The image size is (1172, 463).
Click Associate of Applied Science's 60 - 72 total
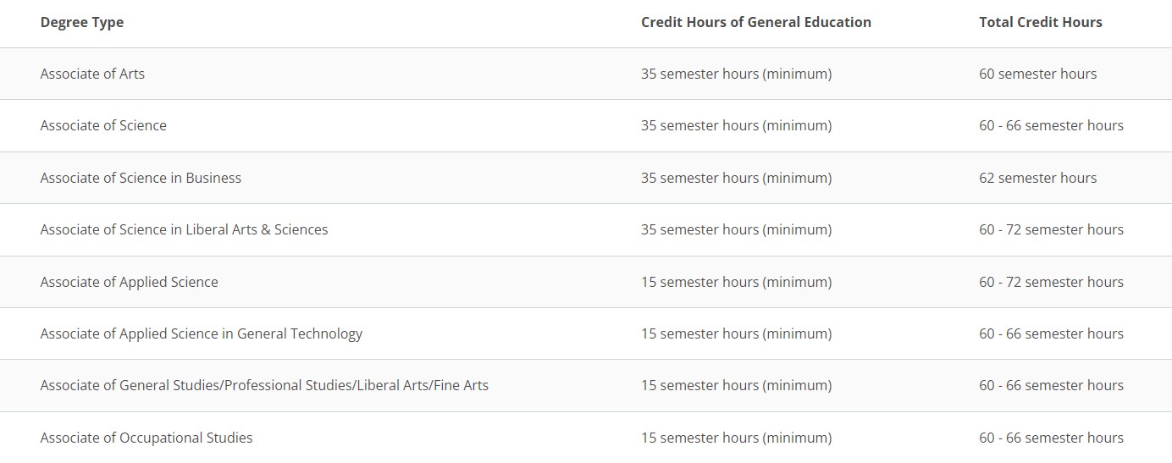1051,282
